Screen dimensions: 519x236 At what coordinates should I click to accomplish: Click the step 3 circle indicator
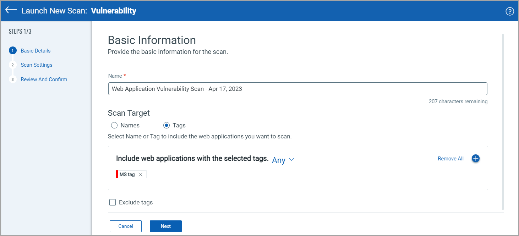pos(12,79)
